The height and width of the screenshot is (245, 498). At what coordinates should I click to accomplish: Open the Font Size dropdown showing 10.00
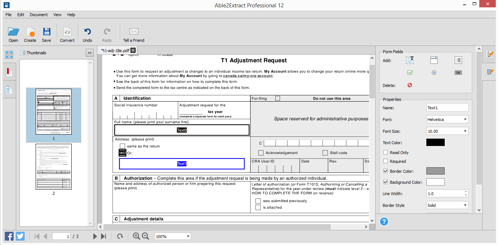click(x=447, y=131)
